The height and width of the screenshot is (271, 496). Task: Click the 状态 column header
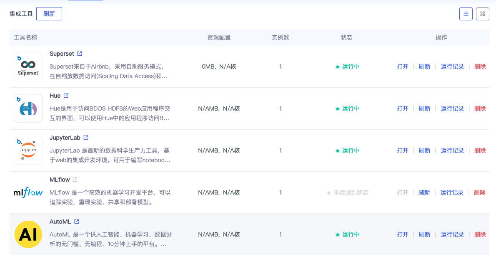[346, 37]
